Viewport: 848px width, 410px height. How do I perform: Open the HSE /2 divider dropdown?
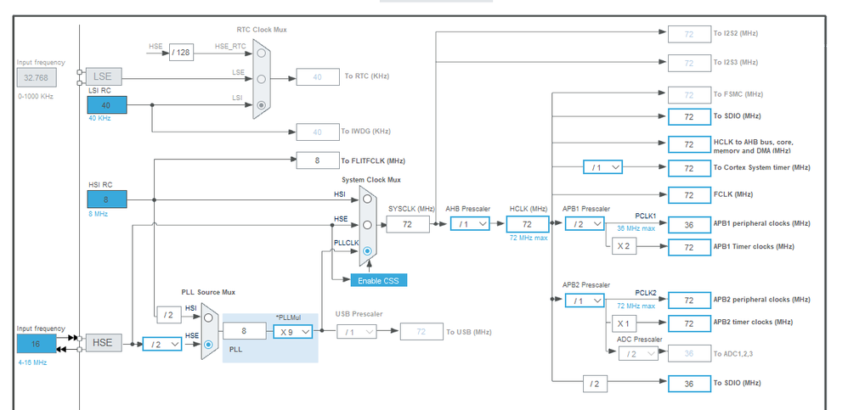click(162, 344)
